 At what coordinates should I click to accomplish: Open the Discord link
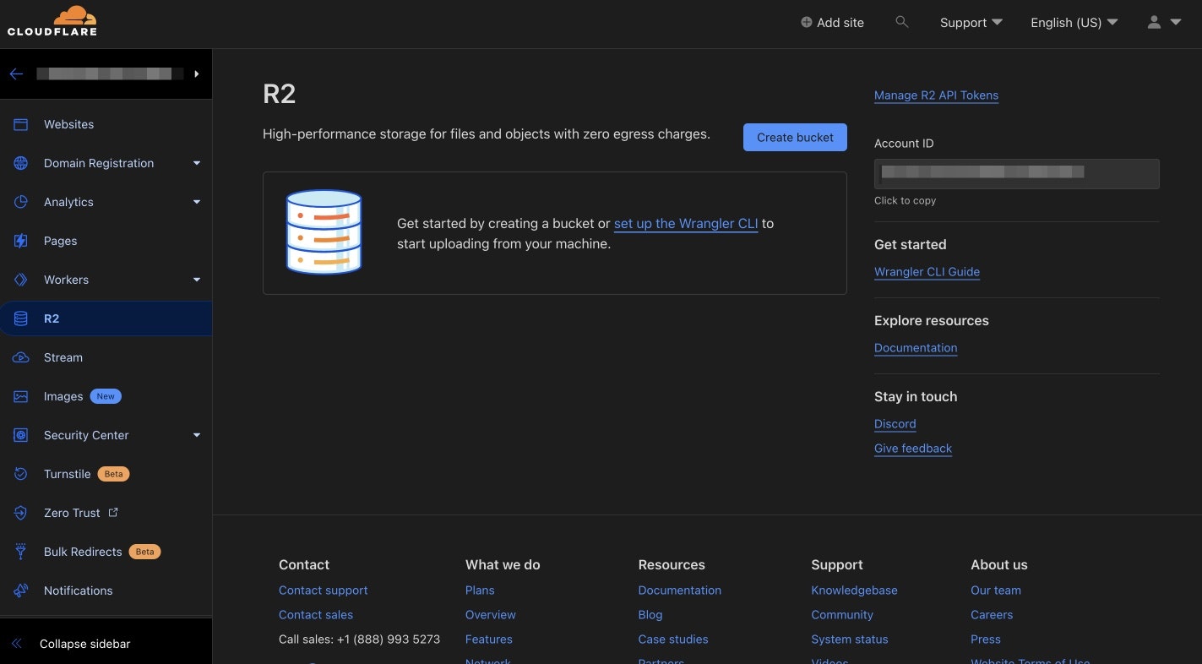(x=895, y=424)
